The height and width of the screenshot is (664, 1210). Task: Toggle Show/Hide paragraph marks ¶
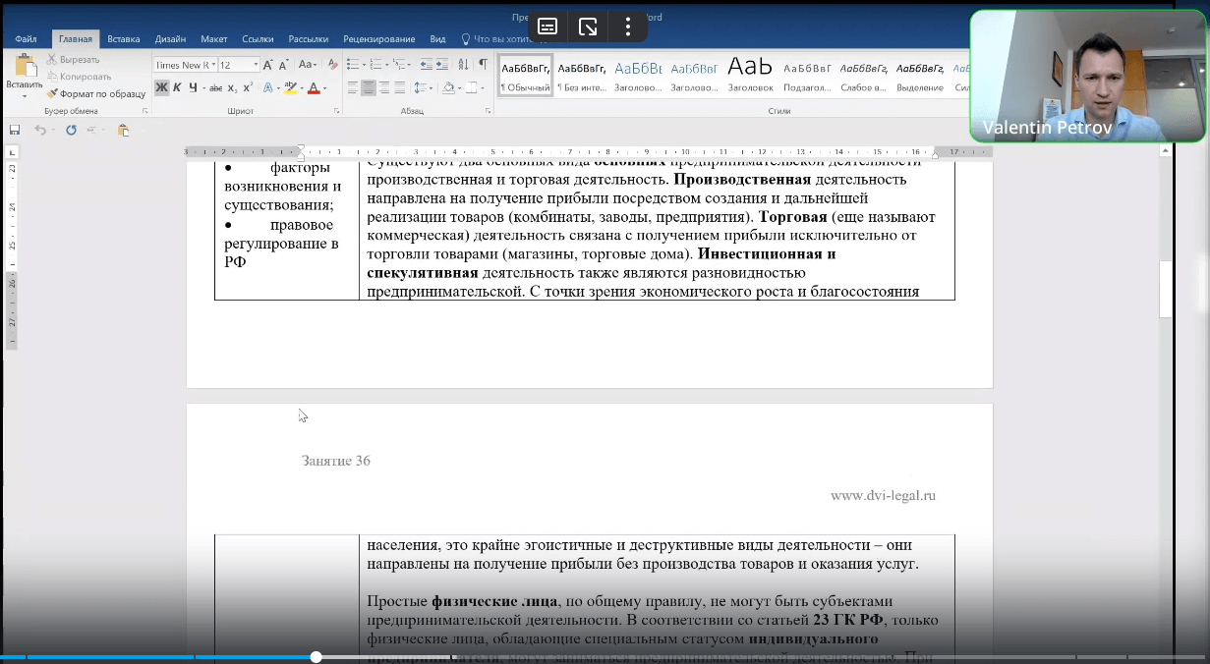click(483, 63)
